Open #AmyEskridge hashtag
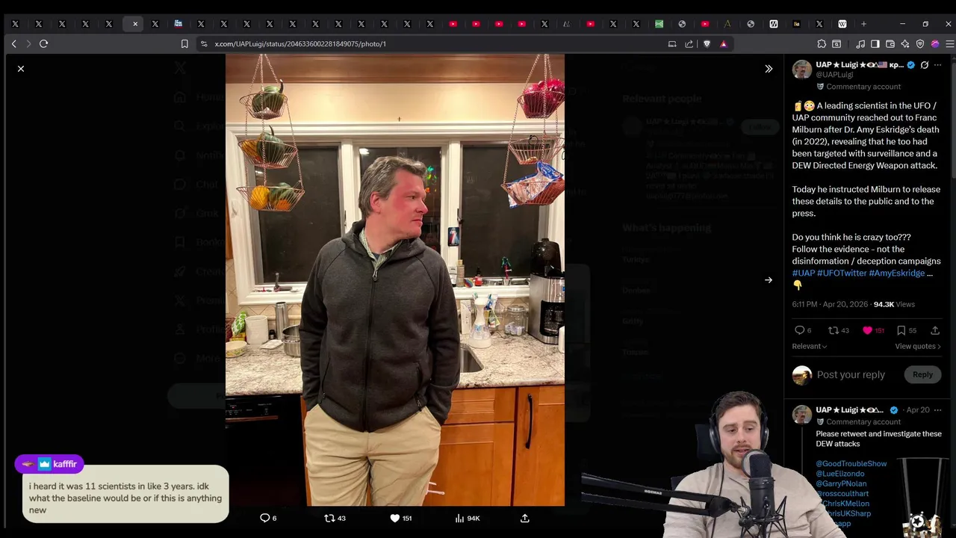Screen dimensions: 956x538 point(897,273)
